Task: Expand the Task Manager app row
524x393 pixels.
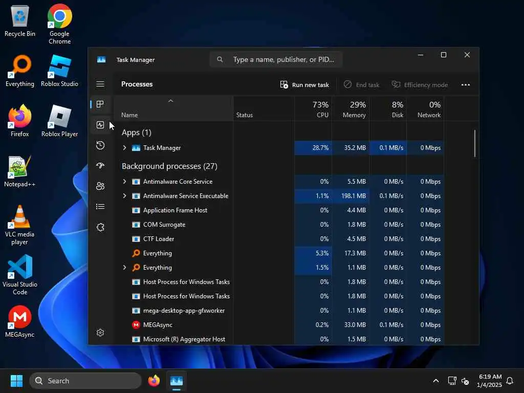Action: click(124, 148)
